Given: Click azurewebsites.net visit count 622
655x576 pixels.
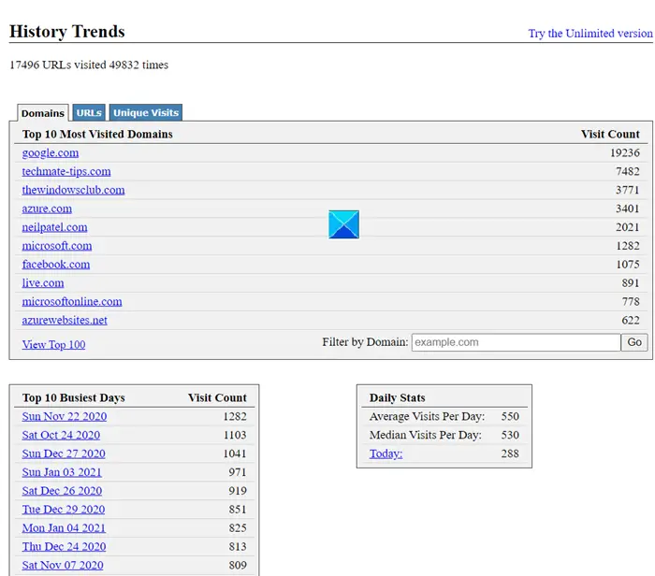Looking at the screenshot, I should pos(631,320).
